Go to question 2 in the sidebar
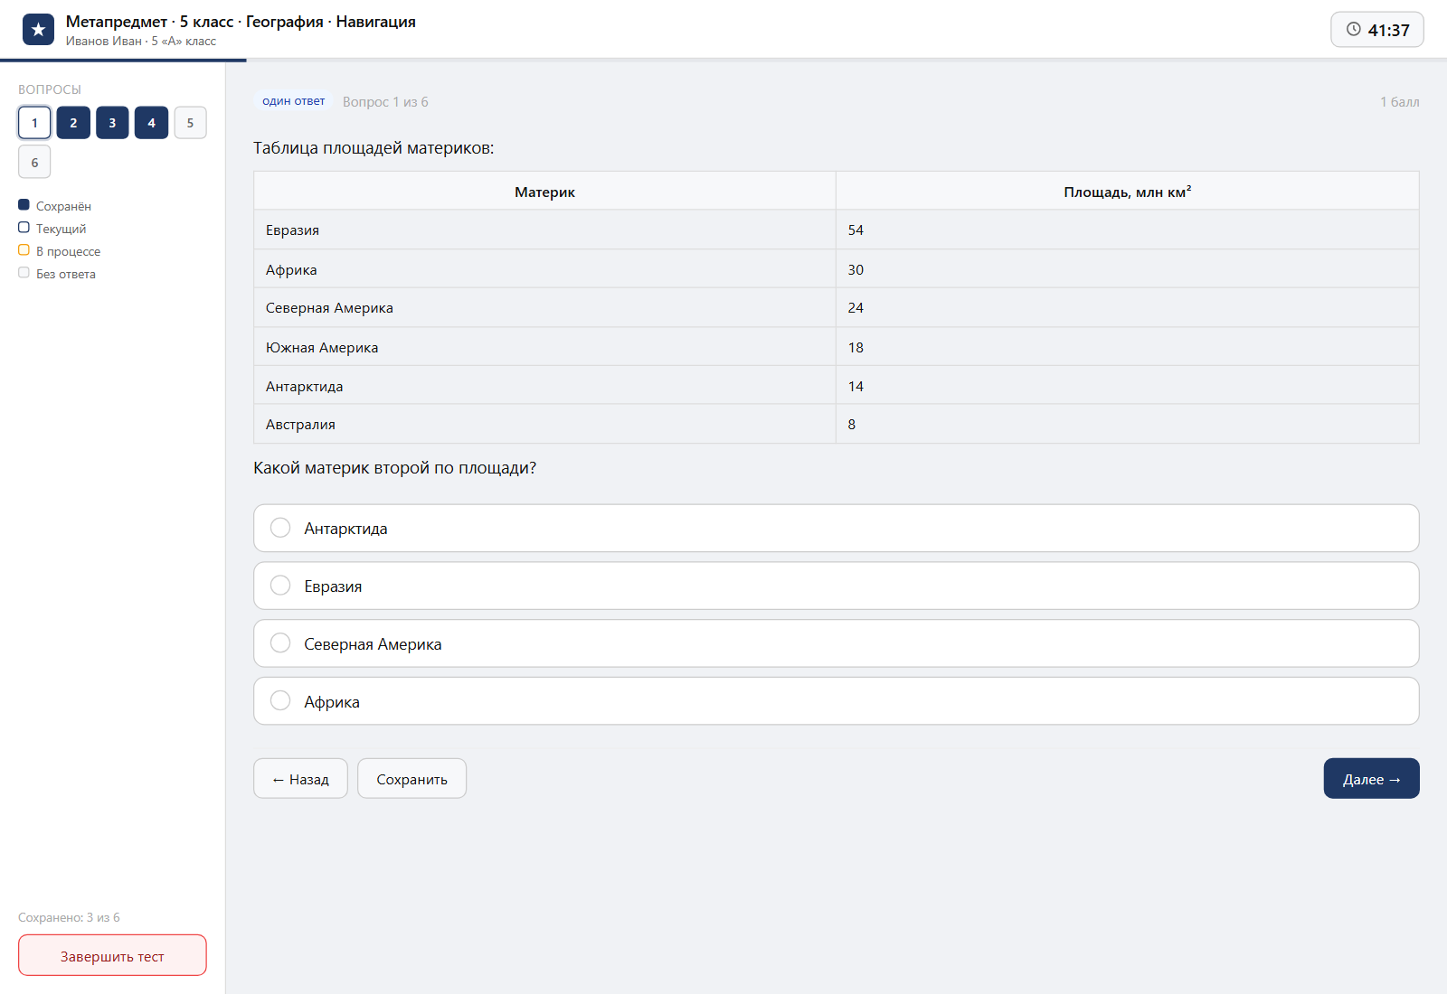The image size is (1447, 994). pyautogui.click(x=73, y=123)
